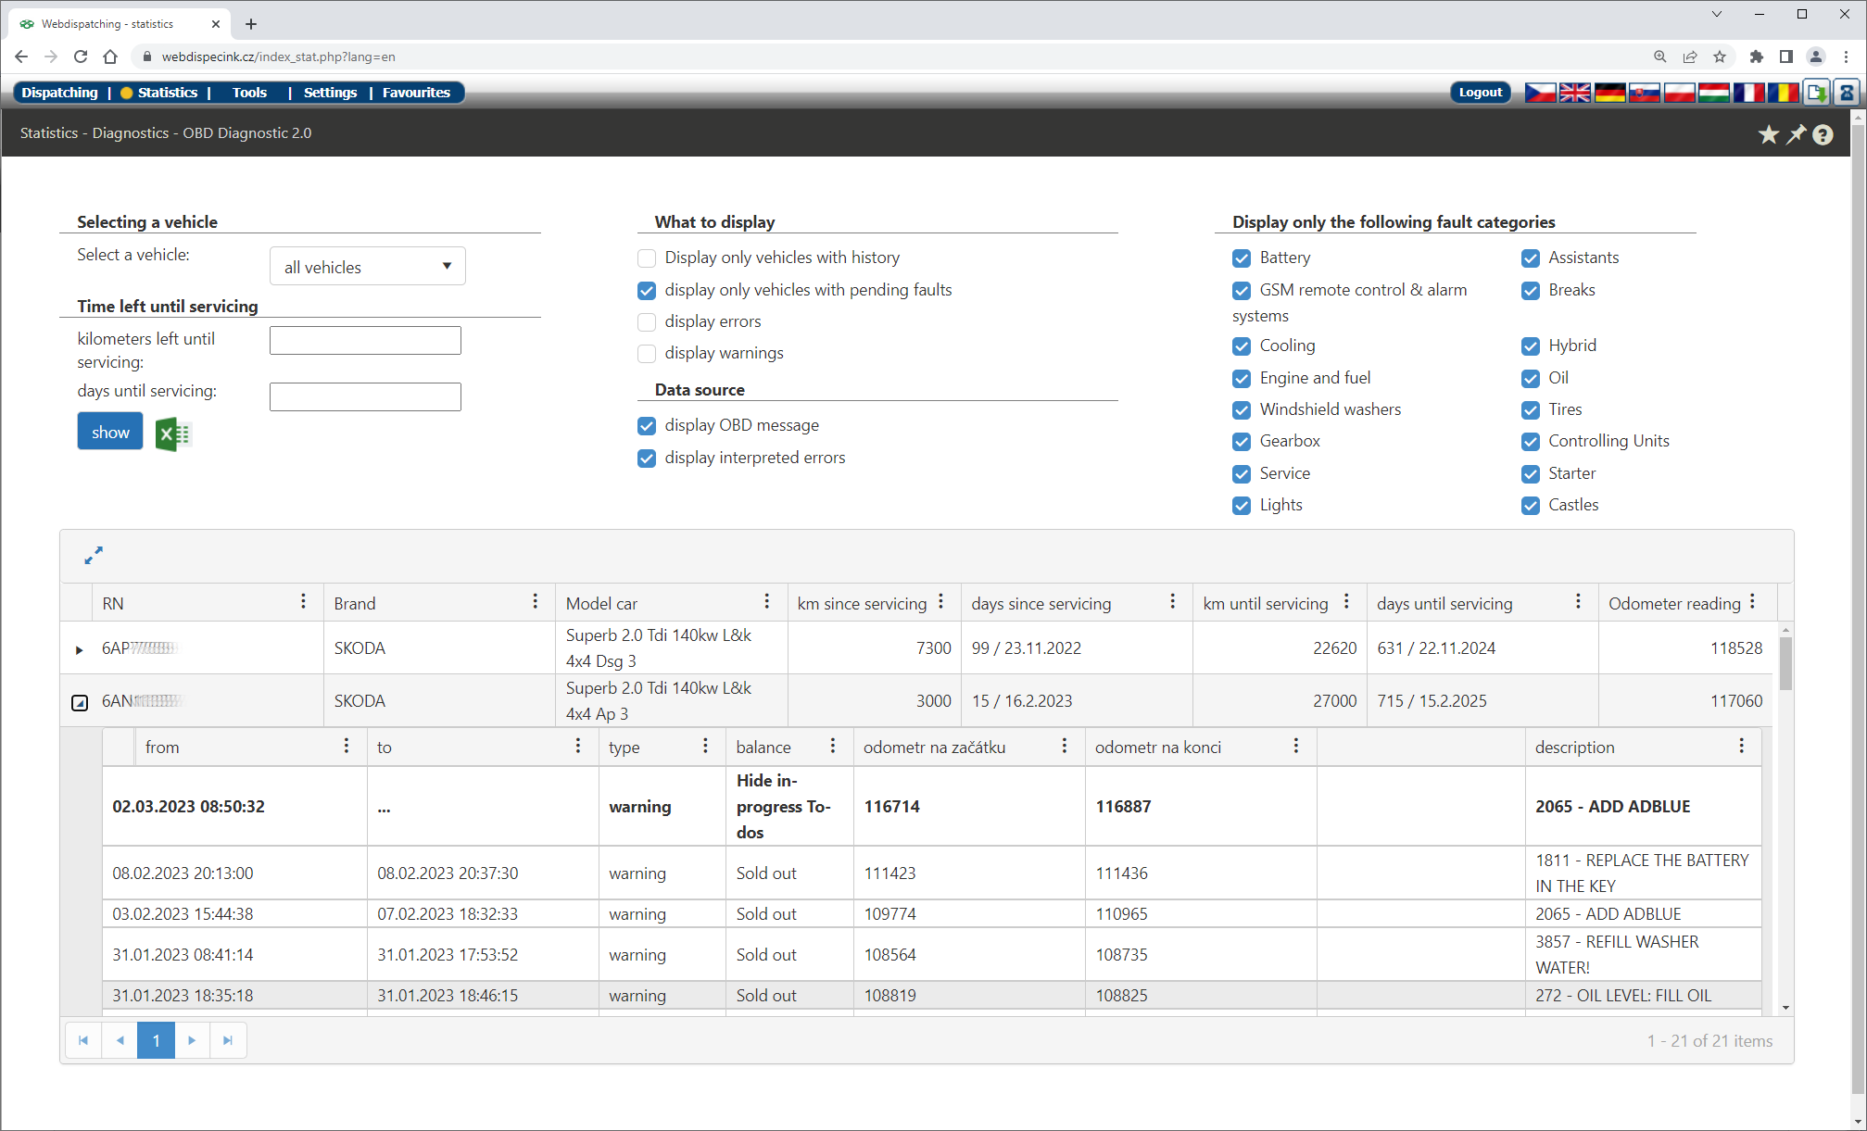Open the document download icon next to the flags
Screen dimensions: 1867x1131
coord(1816,93)
